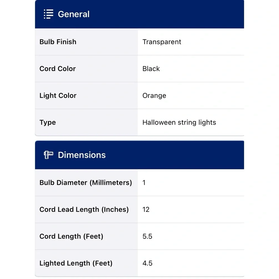Click the Type row label

[x=47, y=122]
